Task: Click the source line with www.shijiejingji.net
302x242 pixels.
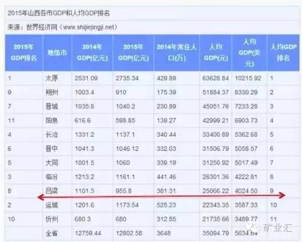Action: click(x=62, y=27)
